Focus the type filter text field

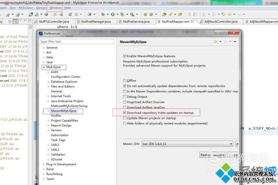point(77,41)
